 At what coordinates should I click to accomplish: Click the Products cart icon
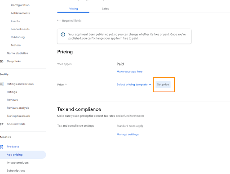[x=1, y=147]
